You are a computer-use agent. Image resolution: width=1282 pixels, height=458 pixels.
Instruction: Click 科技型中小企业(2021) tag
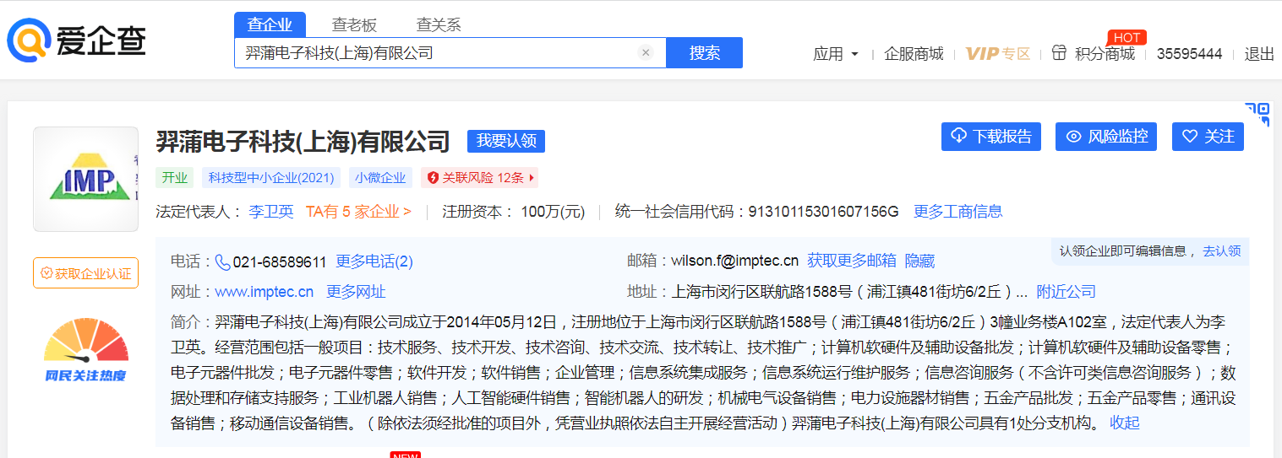[270, 178]
